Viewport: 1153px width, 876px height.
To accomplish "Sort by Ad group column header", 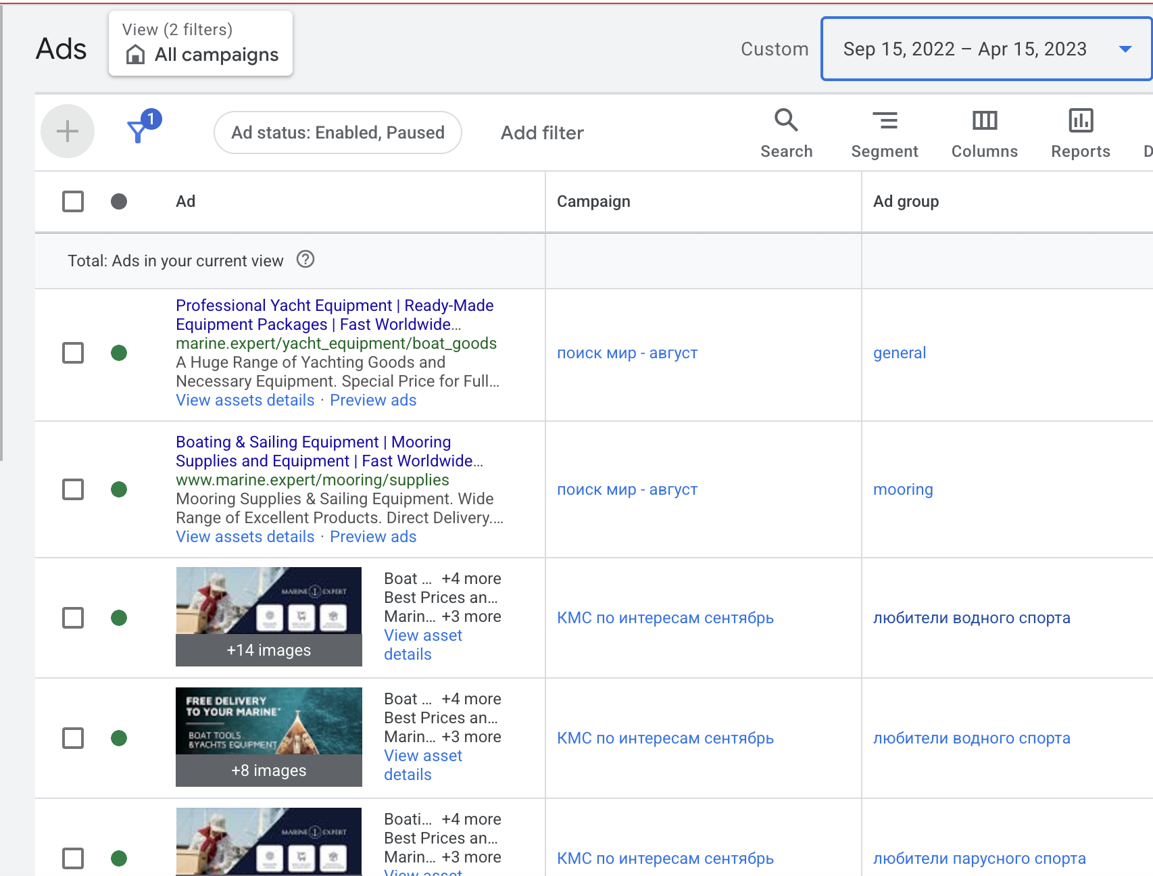I will pyautogui.click(x=906, y=201).
